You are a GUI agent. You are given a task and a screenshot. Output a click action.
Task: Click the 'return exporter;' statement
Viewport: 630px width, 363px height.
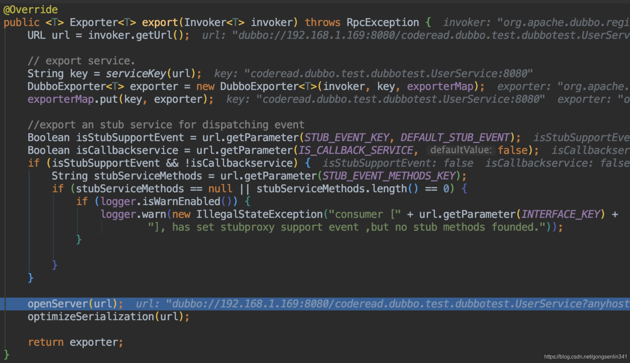point(75,342)
